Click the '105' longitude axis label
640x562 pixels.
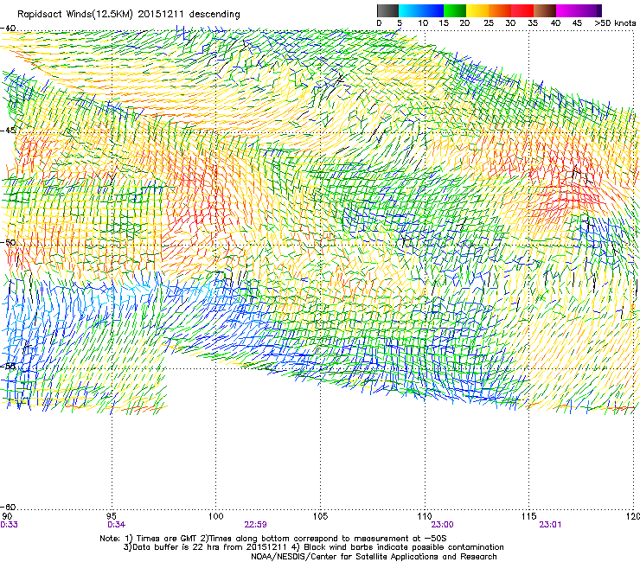320,517
